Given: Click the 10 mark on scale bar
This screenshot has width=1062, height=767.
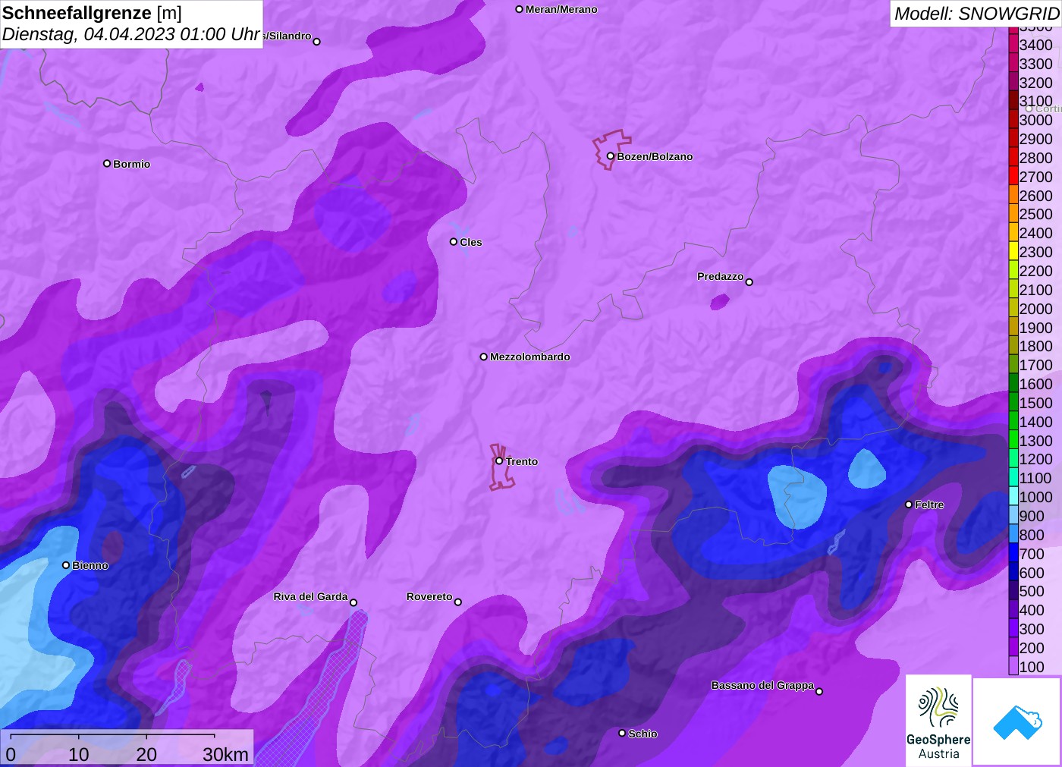Looking at the screenshot, I should point(79,754).
